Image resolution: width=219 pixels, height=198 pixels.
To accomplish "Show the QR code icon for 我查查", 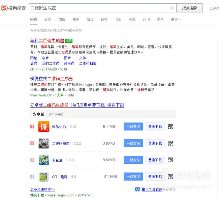I will pos(170,160).
